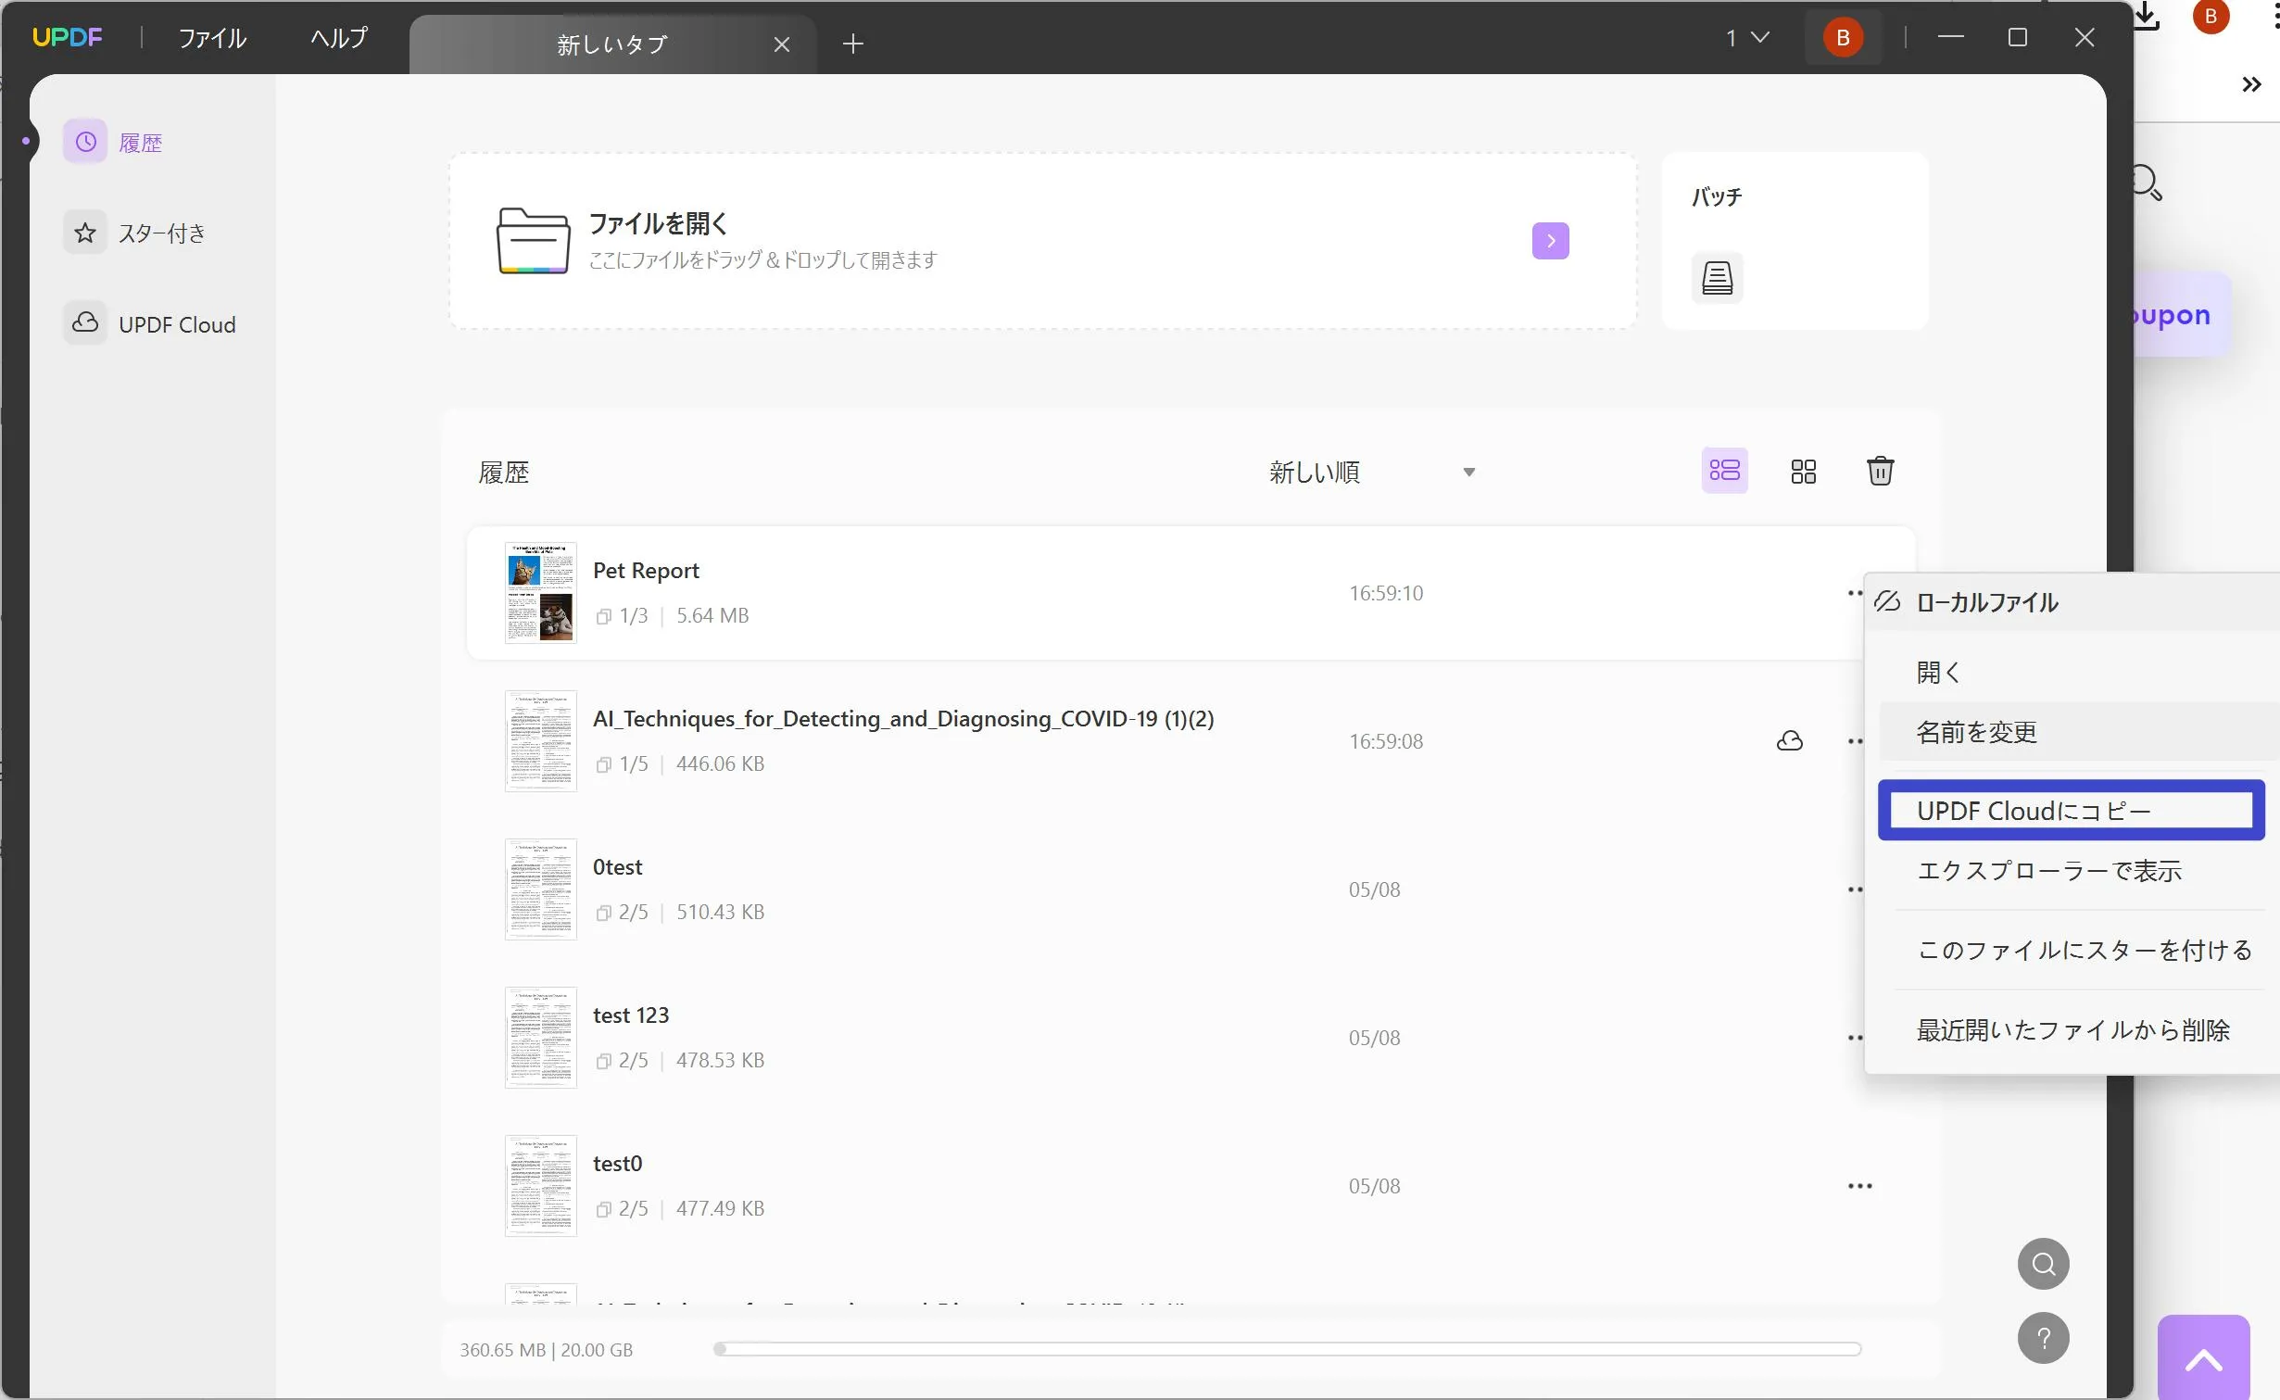The image size is (2280, 1400).
Task: Click the 446.06 KB size text
Action: [x=720, y=763]
